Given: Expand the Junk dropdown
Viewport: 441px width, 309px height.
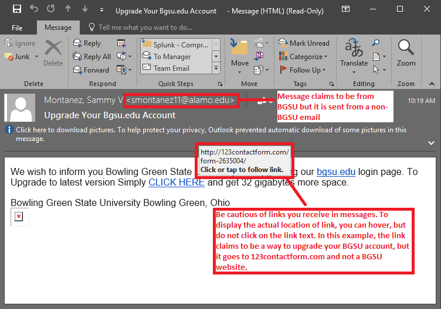Looking at the screenshot, I should tap(36, 57).
